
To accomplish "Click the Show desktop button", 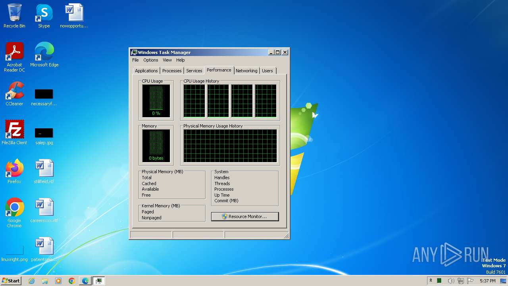I will (504, 281).
